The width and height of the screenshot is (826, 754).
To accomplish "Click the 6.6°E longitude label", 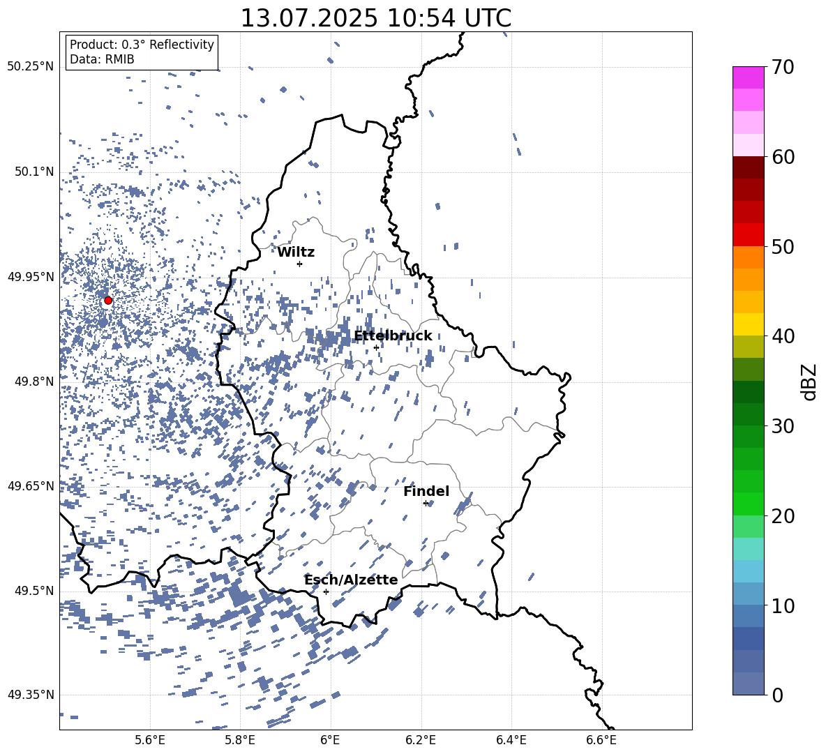I will coord(601,740).
